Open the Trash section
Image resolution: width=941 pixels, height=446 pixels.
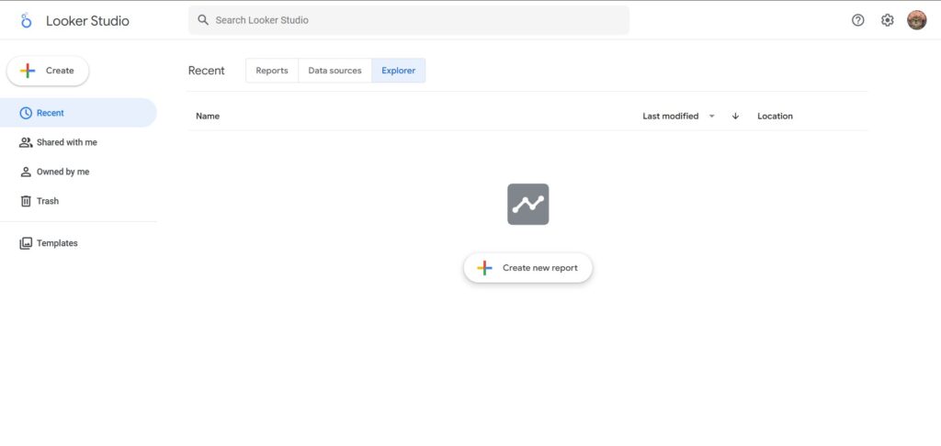click(x=78, y=201)
